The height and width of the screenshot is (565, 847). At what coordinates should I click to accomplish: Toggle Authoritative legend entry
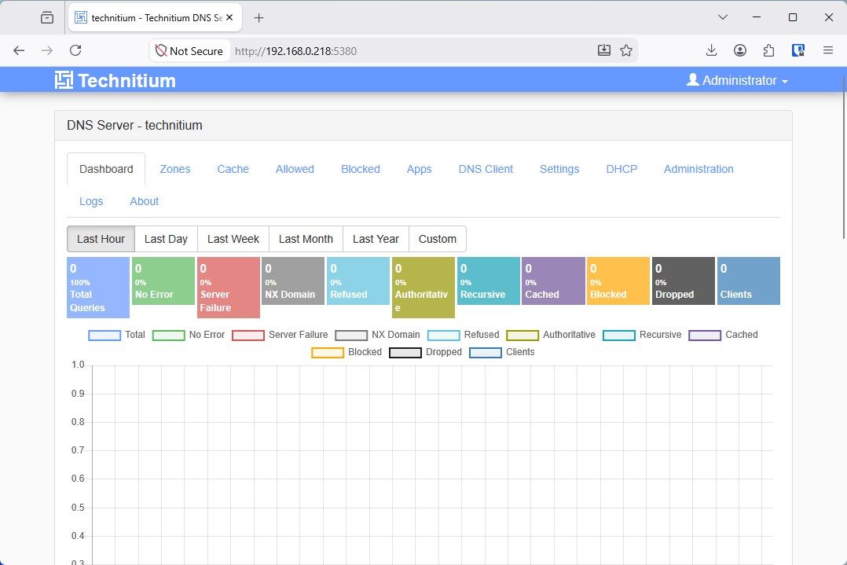coord(551,335)
